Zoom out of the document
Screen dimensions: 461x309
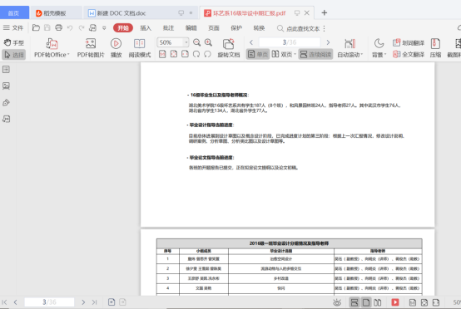(196, 42)
